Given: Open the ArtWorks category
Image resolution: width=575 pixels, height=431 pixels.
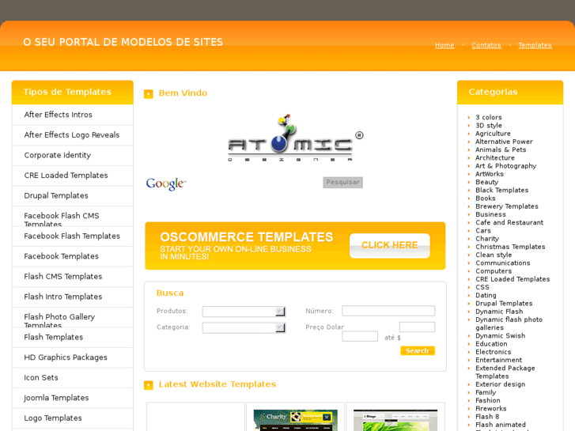Looking at the screenshot, I should [x=490, y=174].
